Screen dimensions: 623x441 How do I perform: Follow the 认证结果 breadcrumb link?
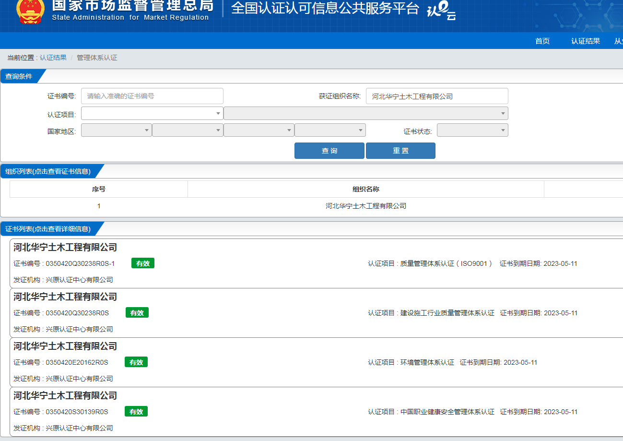click(x=53, y=58)
